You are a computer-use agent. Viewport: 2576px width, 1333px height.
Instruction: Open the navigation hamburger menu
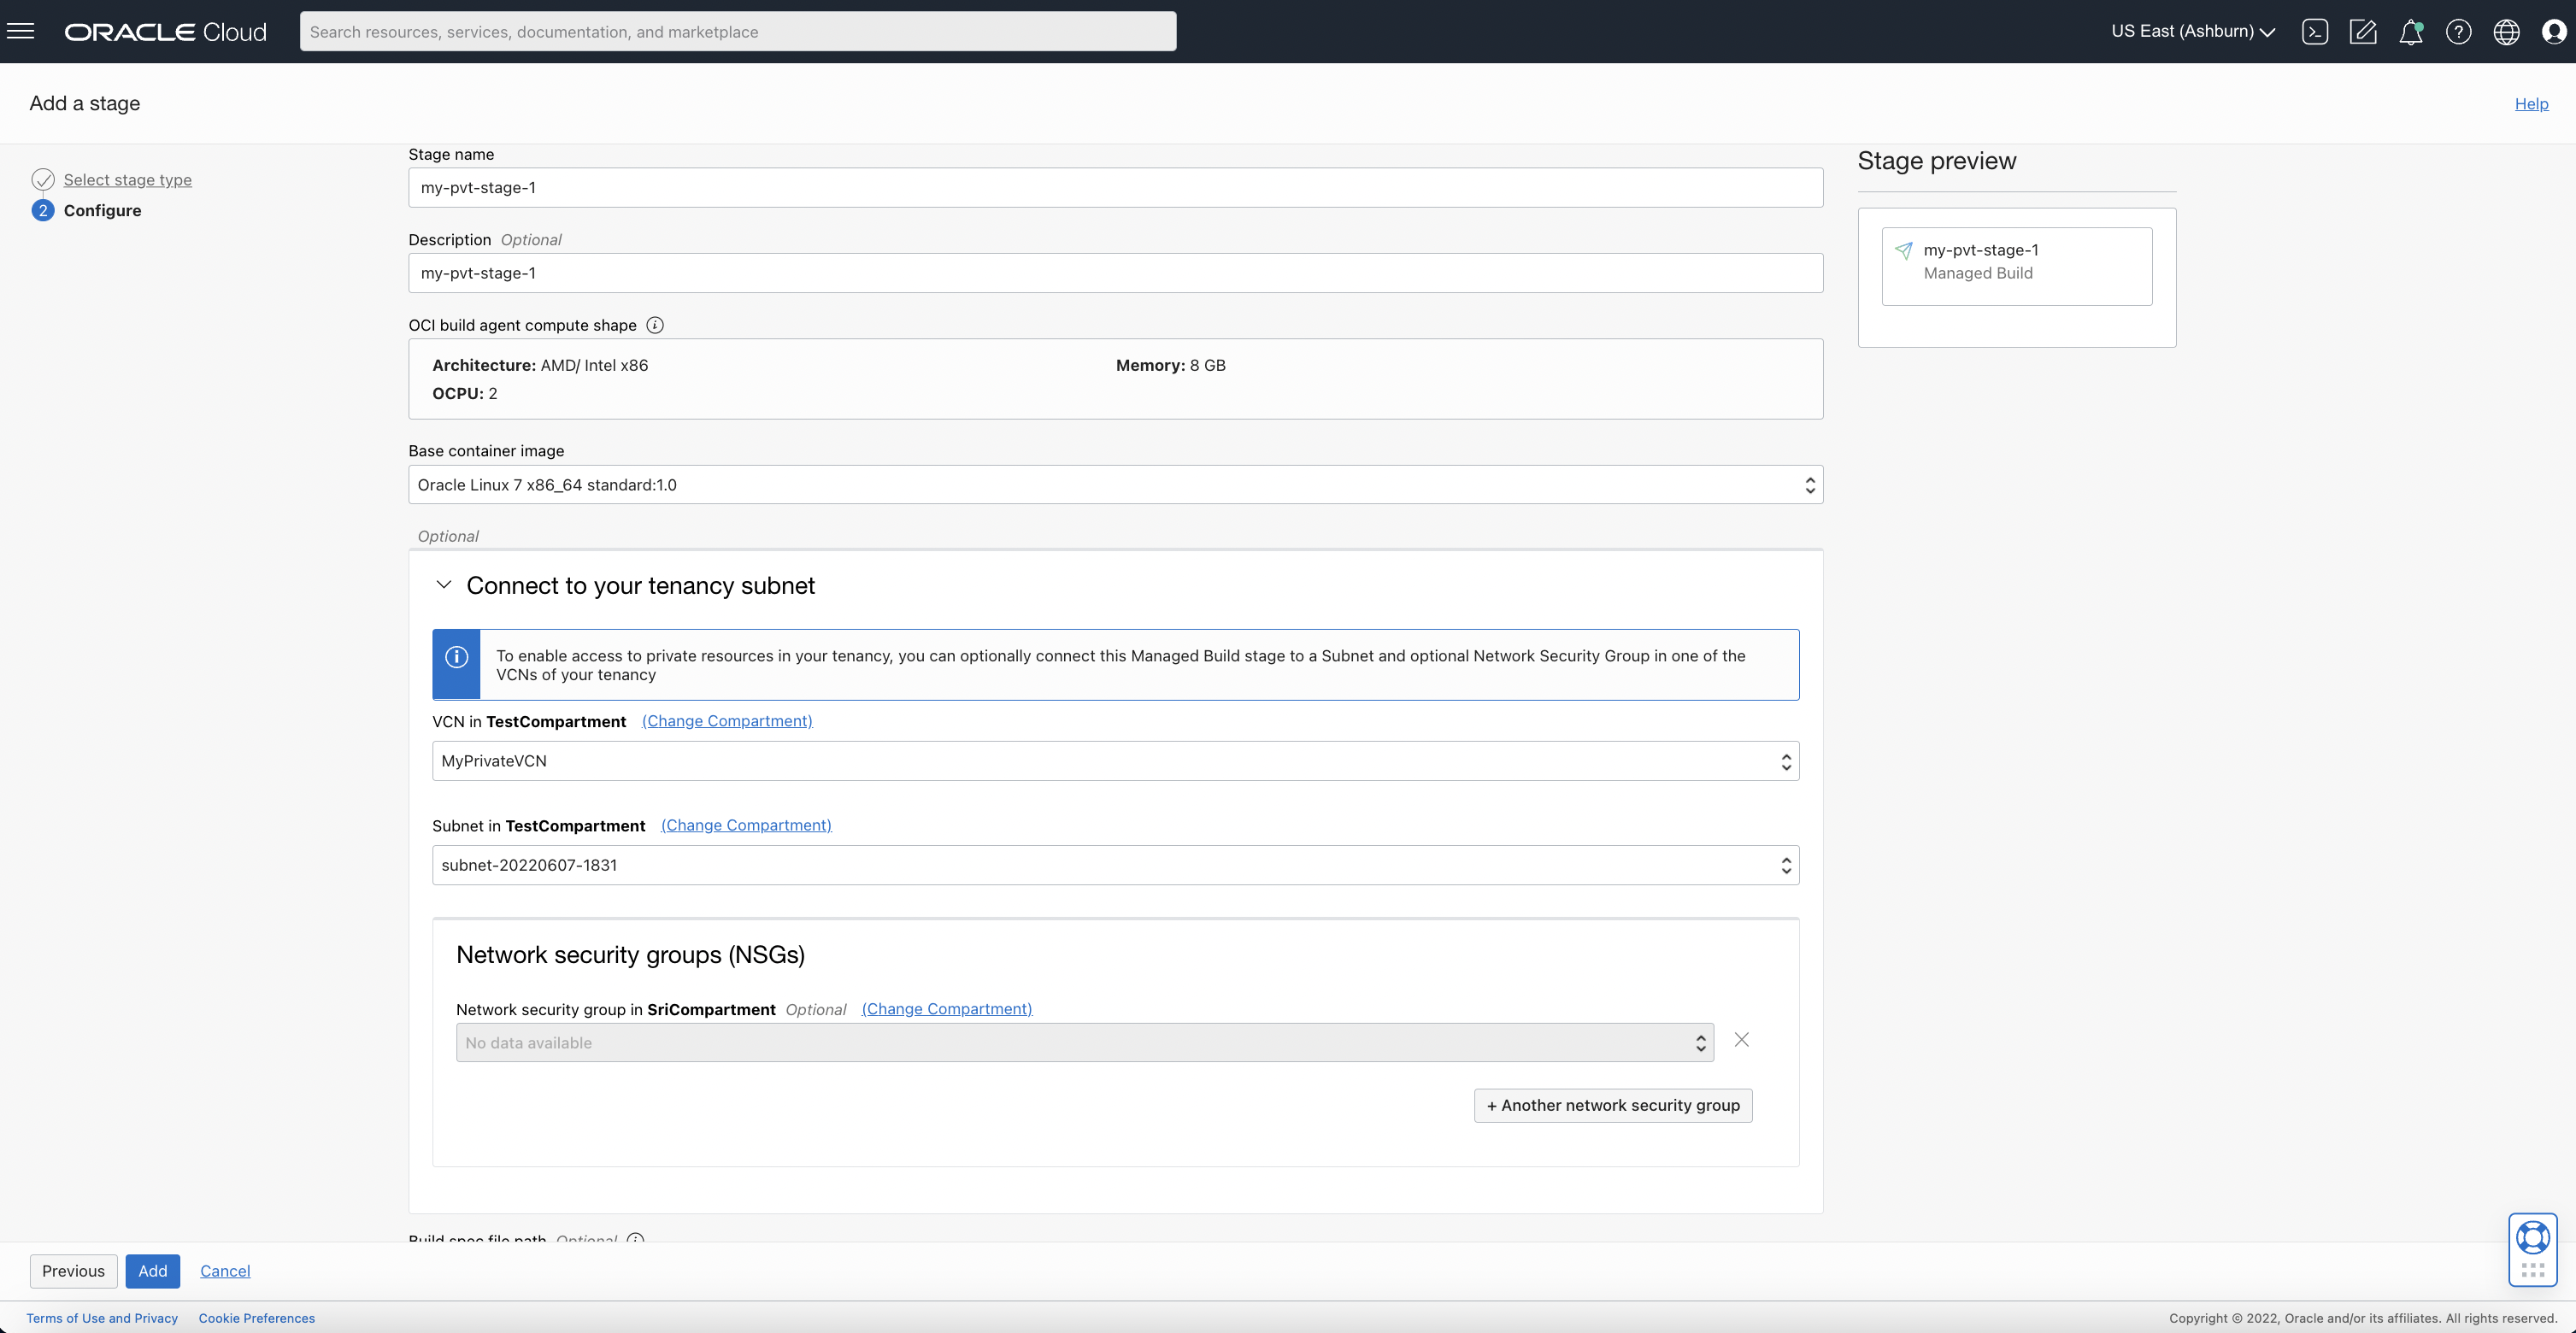pyautogui.click(x=21, y=30)
